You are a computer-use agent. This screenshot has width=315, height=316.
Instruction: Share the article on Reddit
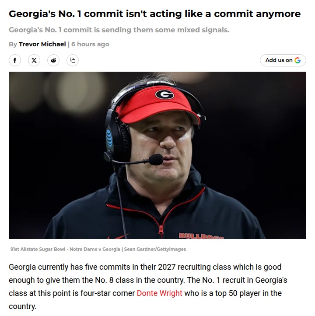[53, 60]
